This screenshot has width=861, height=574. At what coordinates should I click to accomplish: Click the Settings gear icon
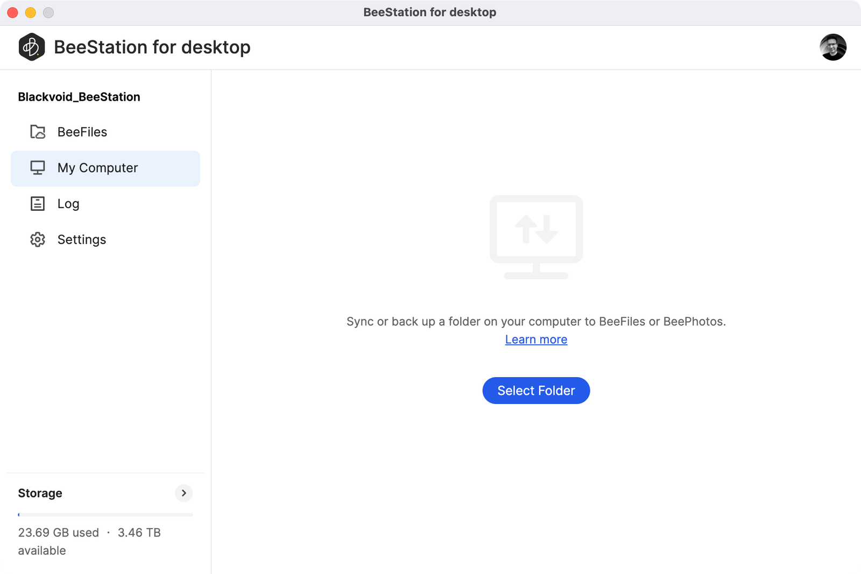[x=38, y=239]
